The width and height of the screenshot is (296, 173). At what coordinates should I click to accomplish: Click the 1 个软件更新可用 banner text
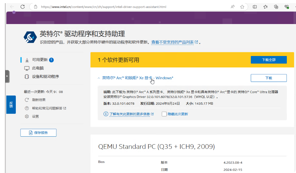[x=119, y=60]
